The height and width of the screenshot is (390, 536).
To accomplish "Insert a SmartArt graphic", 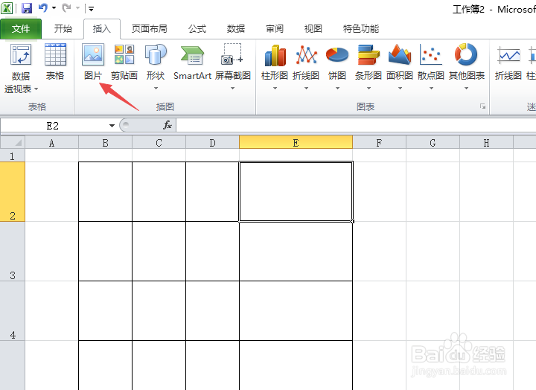I will (192, 63).
